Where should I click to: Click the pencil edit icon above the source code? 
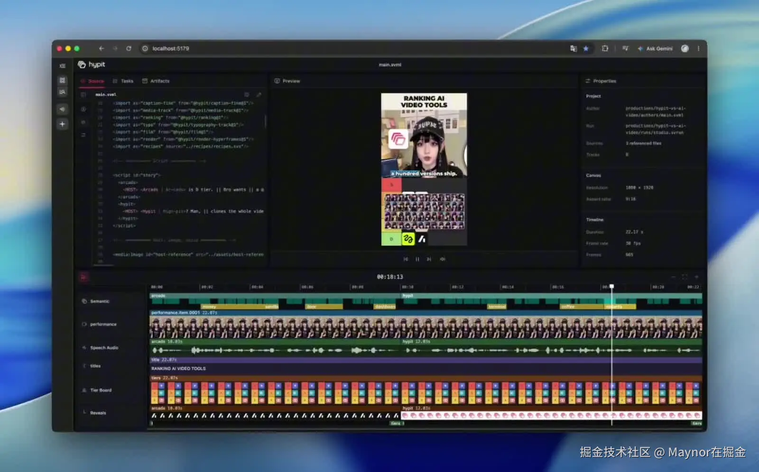pyautogui.click(x=259, y=95)
